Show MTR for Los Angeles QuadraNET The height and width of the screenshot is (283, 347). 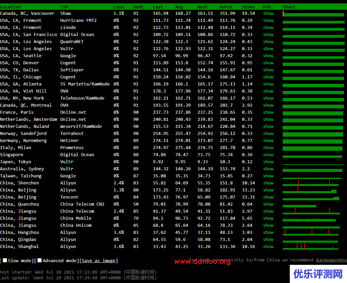tap(268, 42)
